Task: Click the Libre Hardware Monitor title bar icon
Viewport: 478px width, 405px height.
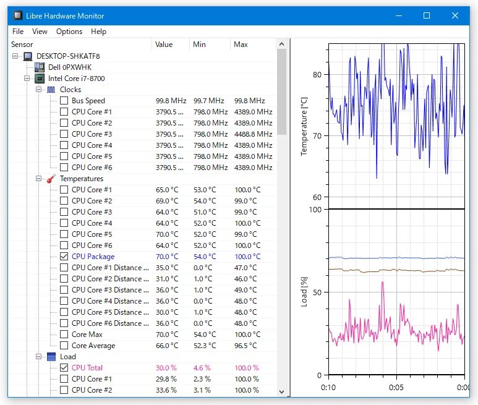Action: coord(18,15)
